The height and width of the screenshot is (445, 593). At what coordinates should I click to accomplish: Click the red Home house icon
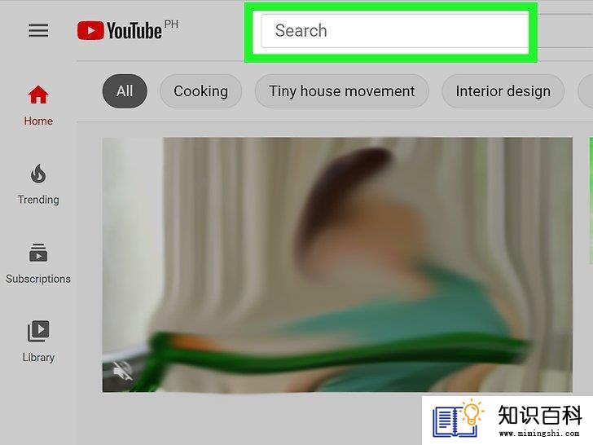[x=38, y=95]
